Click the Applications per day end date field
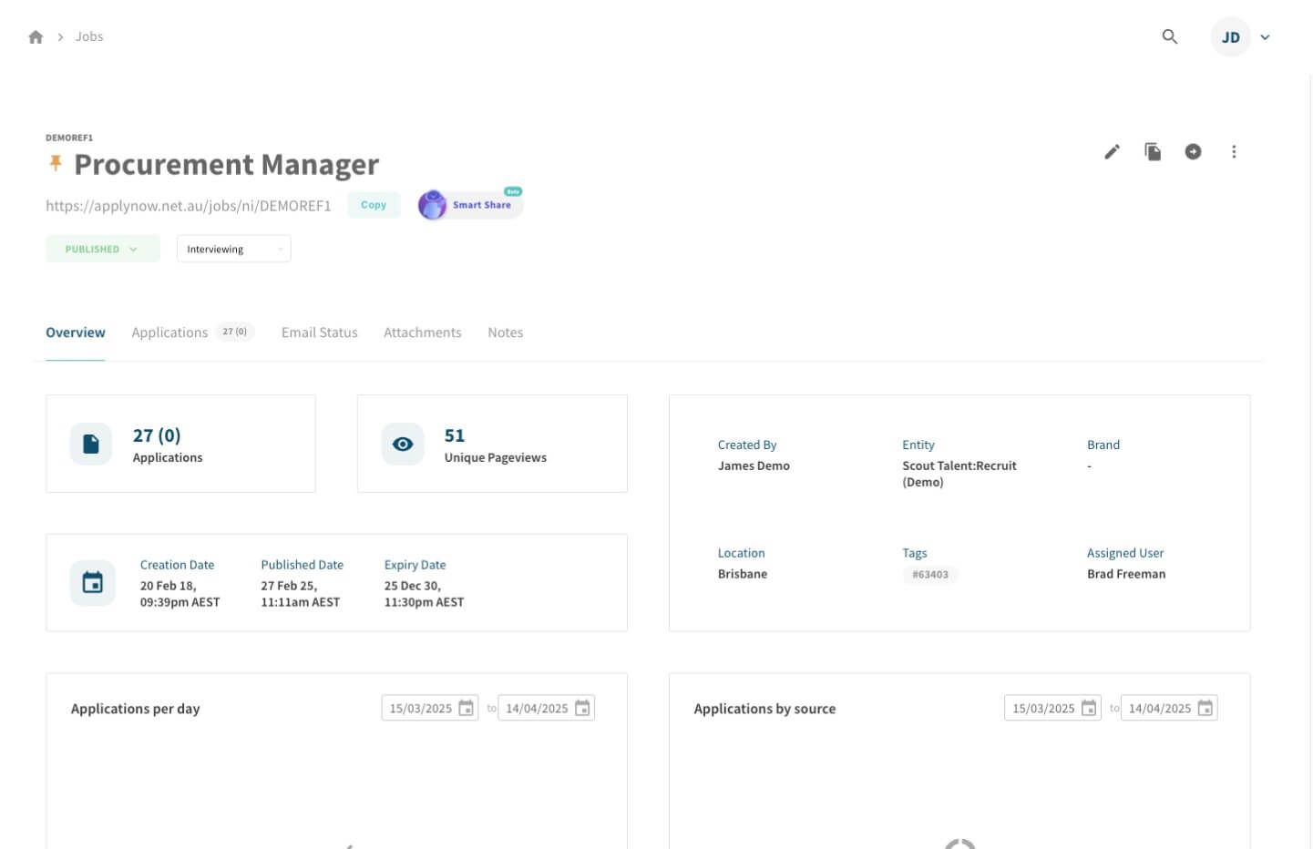Image resolution: width=1313 pixels, height=849 pixels. [x=546, y=708]
